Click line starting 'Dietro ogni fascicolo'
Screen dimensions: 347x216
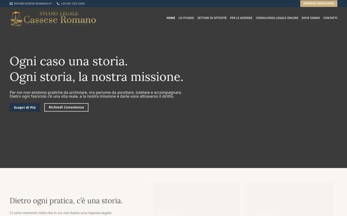[92, 96]
